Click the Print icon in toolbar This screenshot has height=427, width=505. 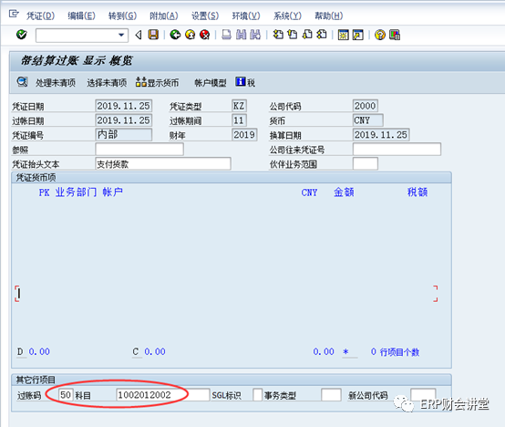[226, 35]
